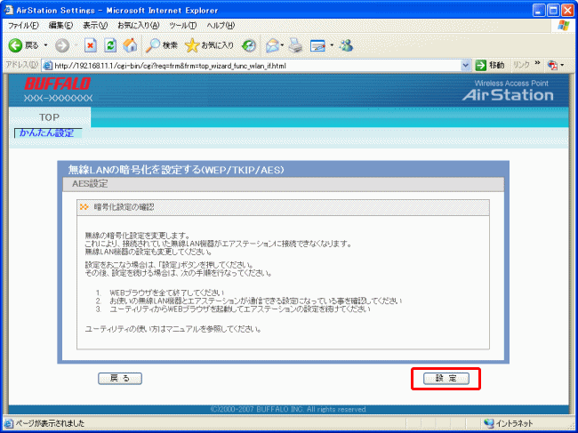Open the Search (検索) toolbar button
578x433 pixels.
pyautogui.click(x=162, y=44)
